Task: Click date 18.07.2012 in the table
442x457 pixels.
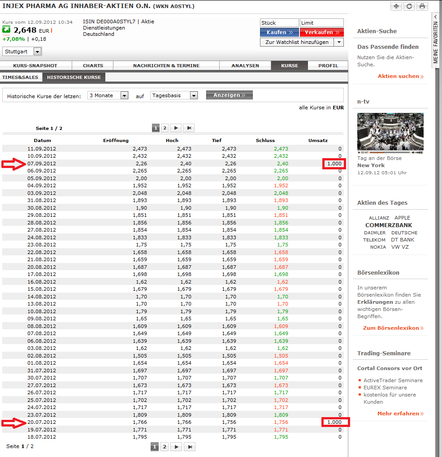Action: click(x=42, y=437)
